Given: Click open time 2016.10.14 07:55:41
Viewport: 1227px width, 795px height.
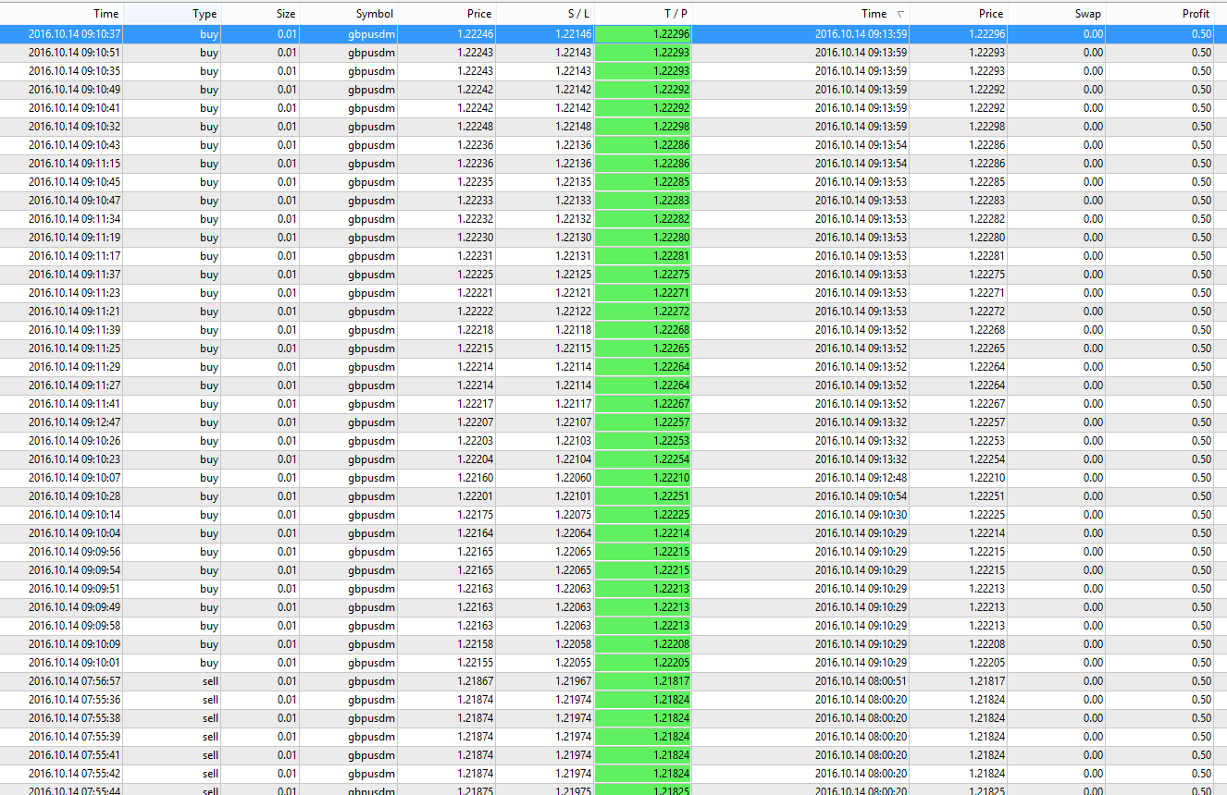Looking at the screenshot, I should (74, 755).
